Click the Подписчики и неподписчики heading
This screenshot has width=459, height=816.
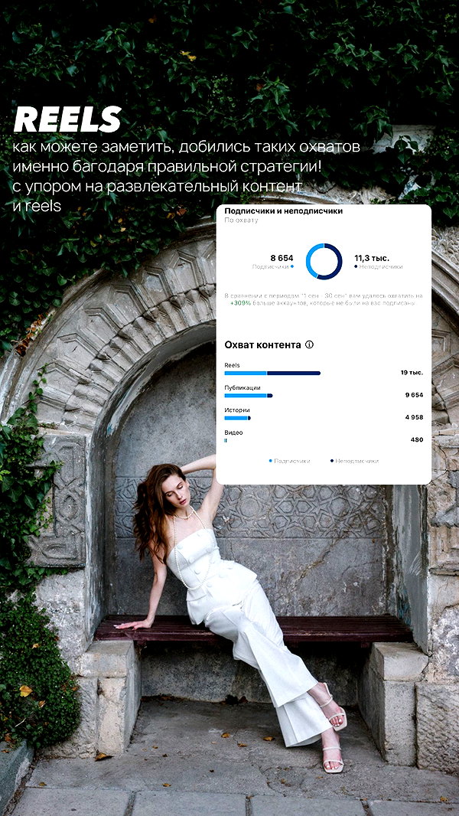[x=283, y=211]
